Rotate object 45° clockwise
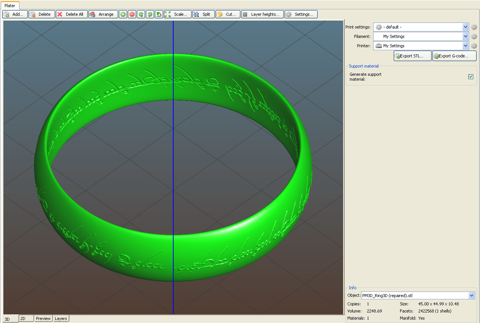 point(150,14)
